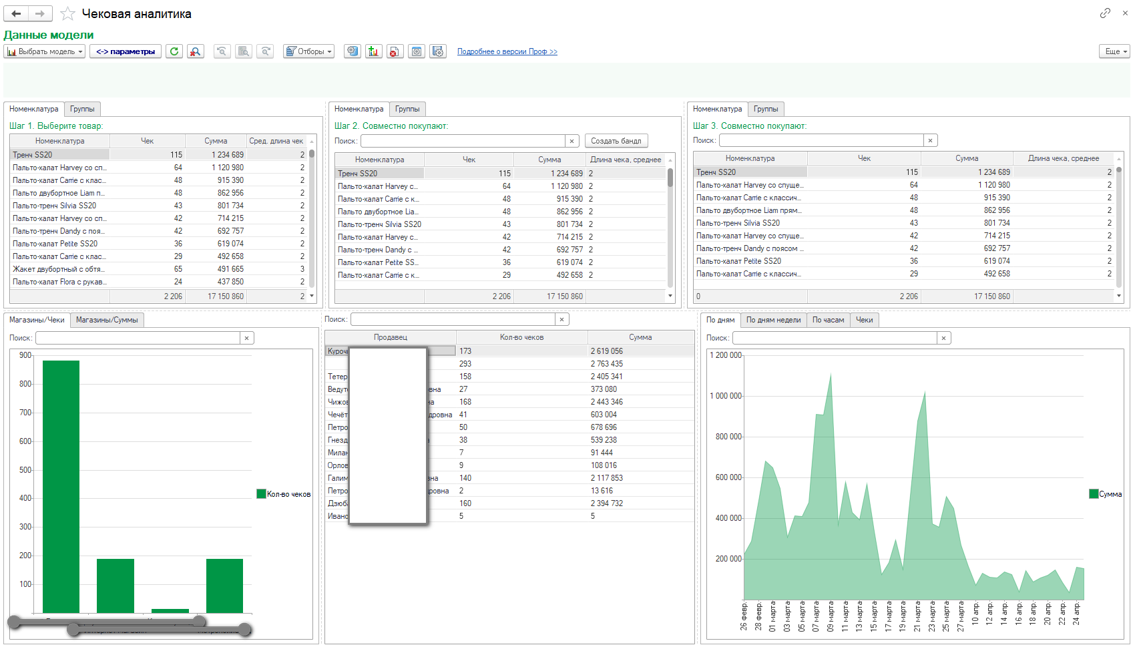Switch to the Магазины/Суммы tab

107,320
